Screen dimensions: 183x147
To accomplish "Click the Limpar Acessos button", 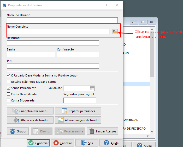I will (102, 131).
